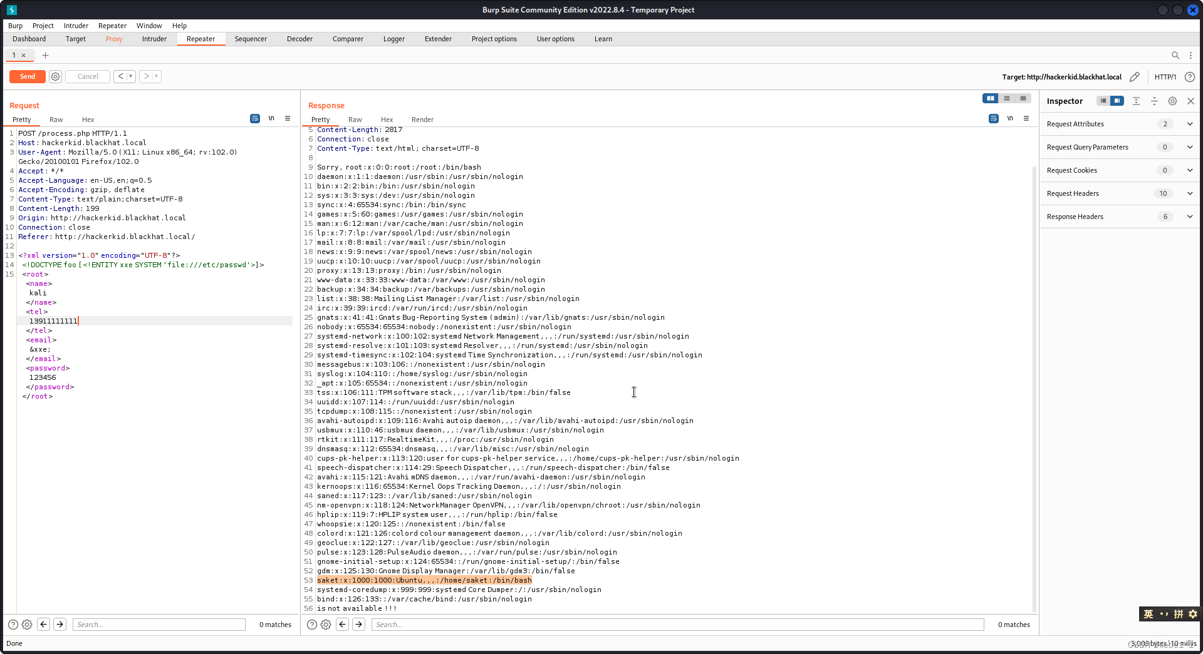Viewport: 1203px width, 654px height.
Task: Open response search settings gear
Action: 326,625
